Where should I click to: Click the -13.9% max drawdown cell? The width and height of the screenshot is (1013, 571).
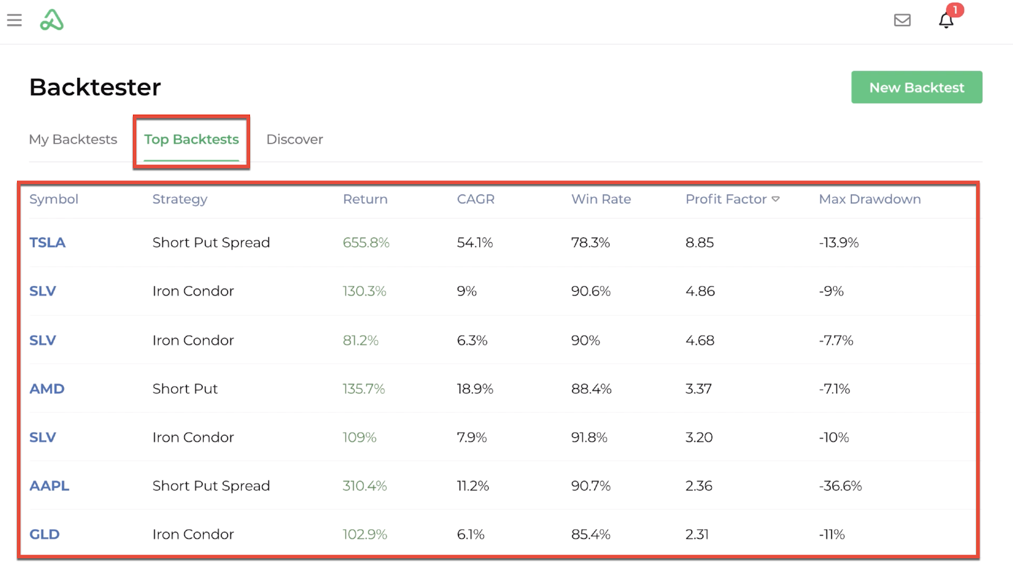click(x=839, y=242)
